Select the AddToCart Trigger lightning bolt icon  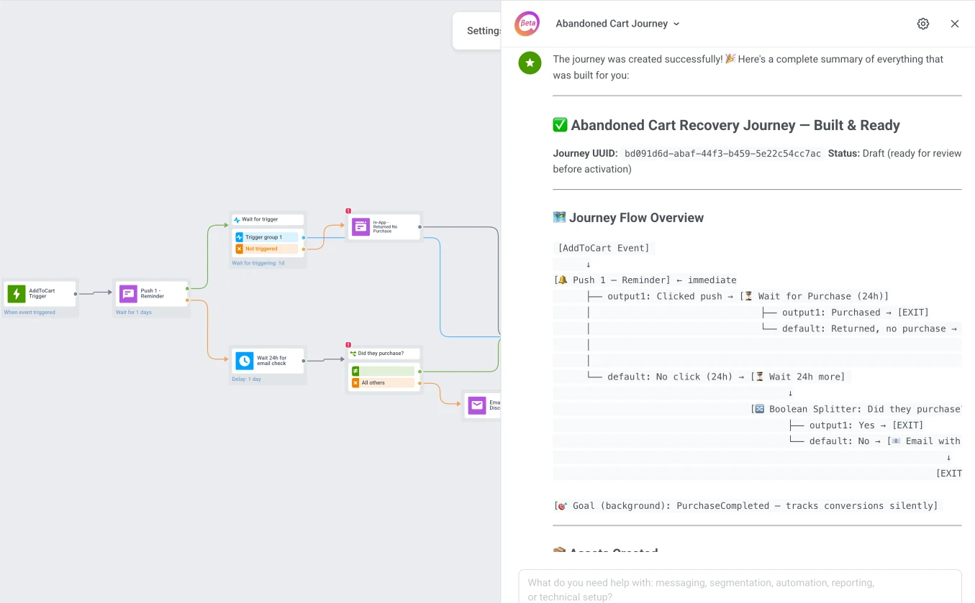(x=17, y=293)
